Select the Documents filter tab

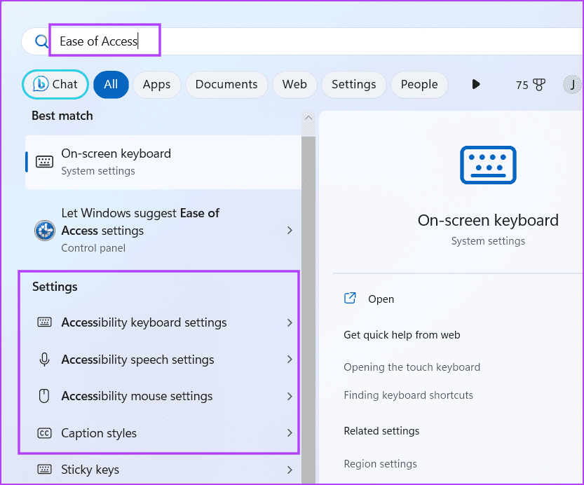pyautogui.click(x=226, y=85)
